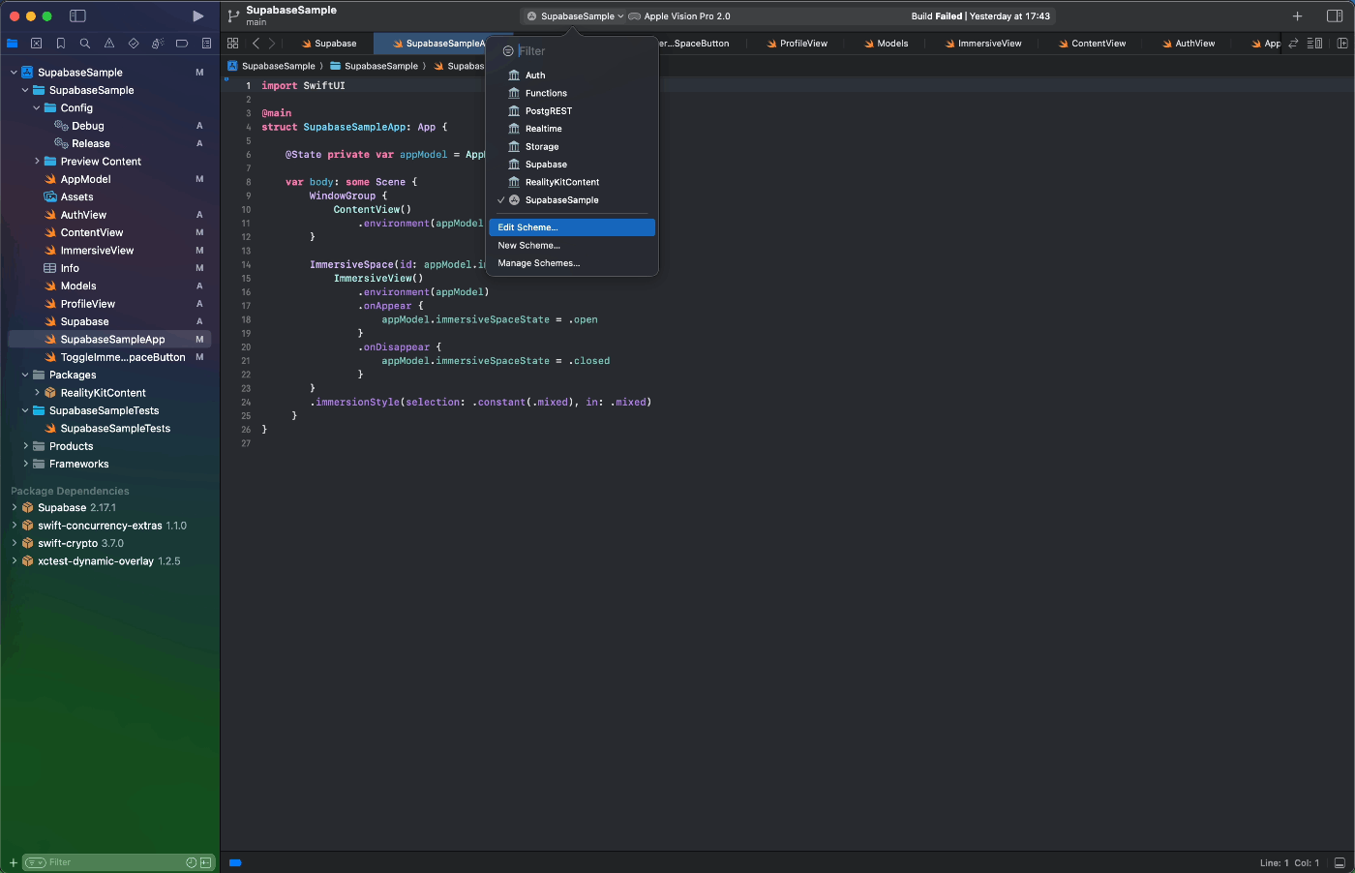Select the Debug configuration file
Viewport: 1355px width, 873px height.
click(x=87, y=126)
